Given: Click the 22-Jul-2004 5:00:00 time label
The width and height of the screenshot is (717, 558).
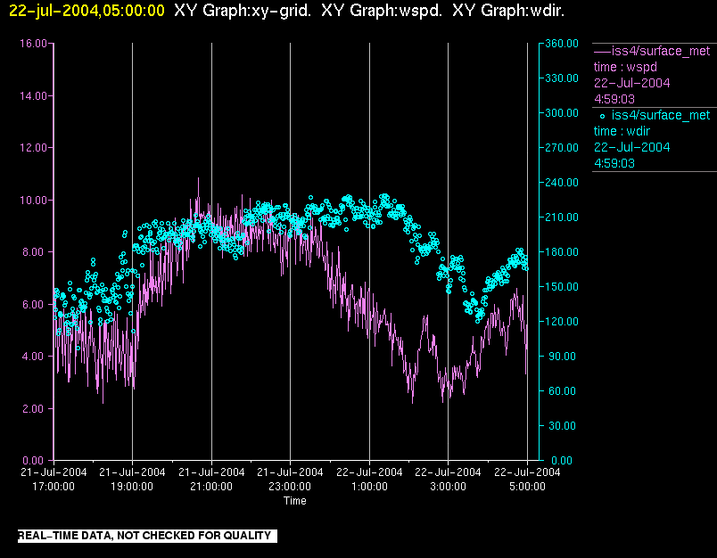Looking at the screenshot, I should 527,479.
